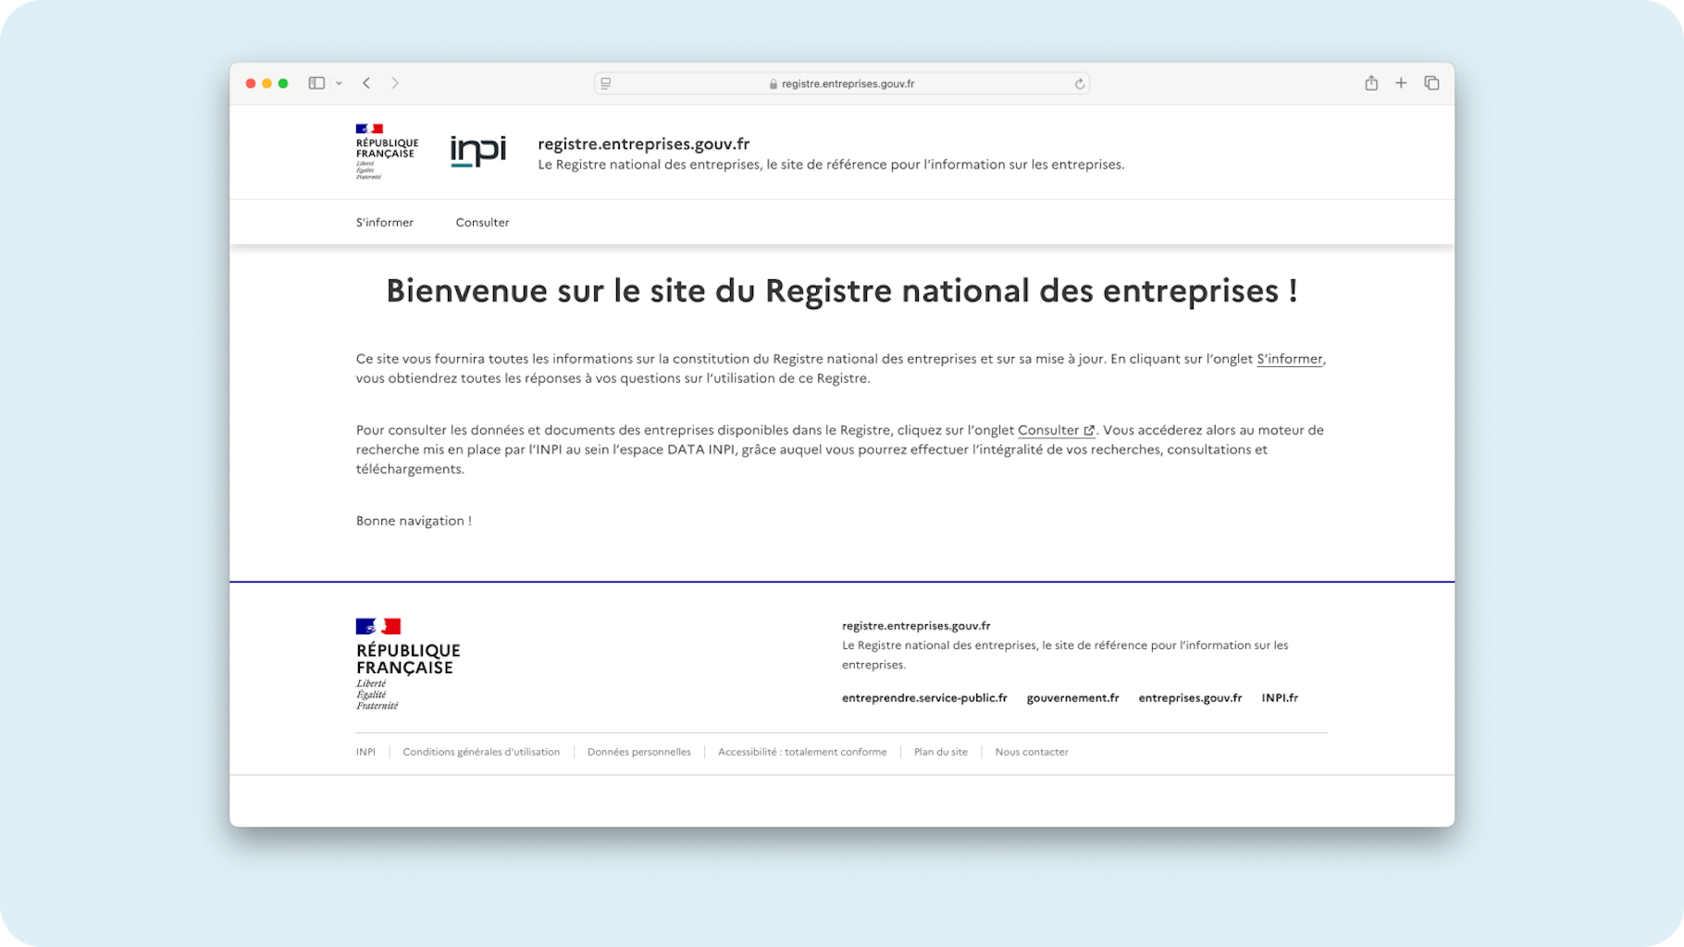This screenshot has width=1684, height=947.
Task: Open the Nous contacter page
Action: tap(1031, 752)
